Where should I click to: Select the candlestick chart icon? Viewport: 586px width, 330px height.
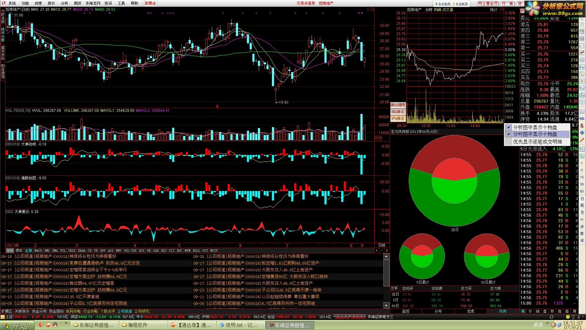[x=582, y=52]
